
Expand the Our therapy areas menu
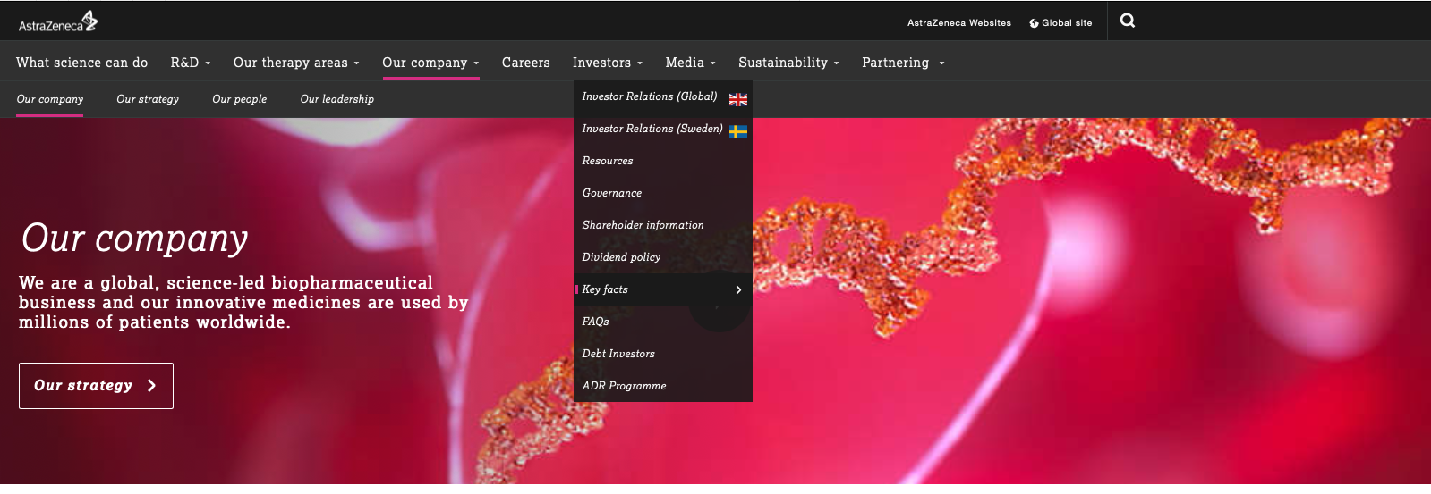(296, 63)
